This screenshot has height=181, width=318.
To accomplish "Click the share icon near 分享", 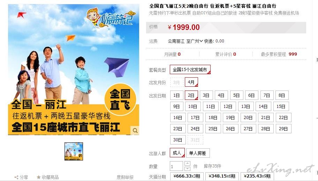I will click(x=16, y=178).
